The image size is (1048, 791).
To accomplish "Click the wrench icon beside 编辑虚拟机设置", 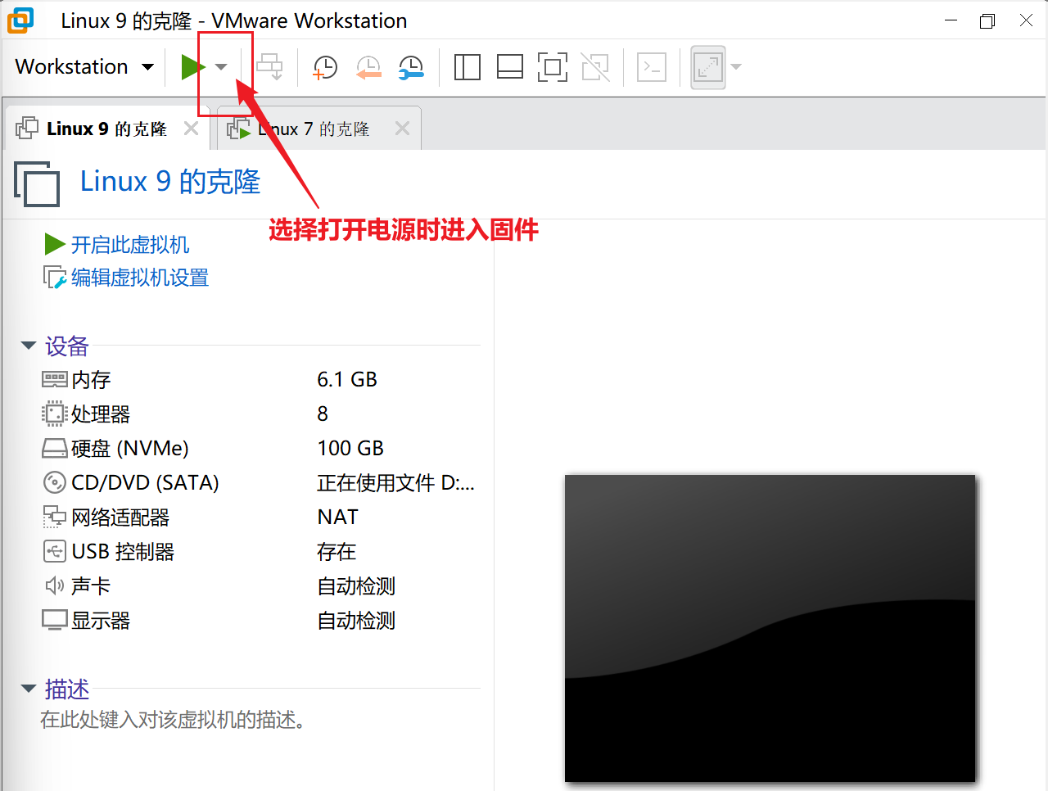I will (x=55, y=278).
